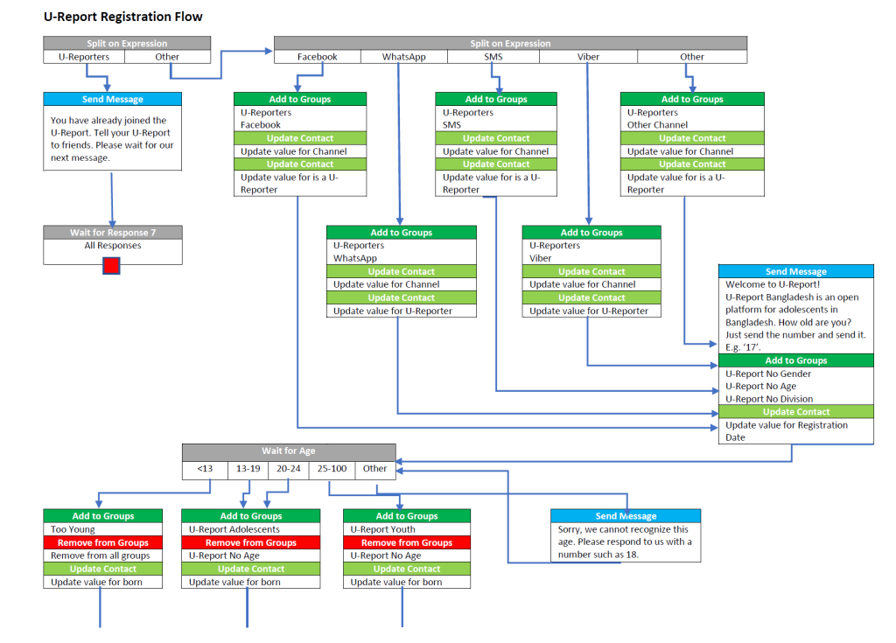Click the "U-Report No Gender" group entry

(x=768, y=374)
